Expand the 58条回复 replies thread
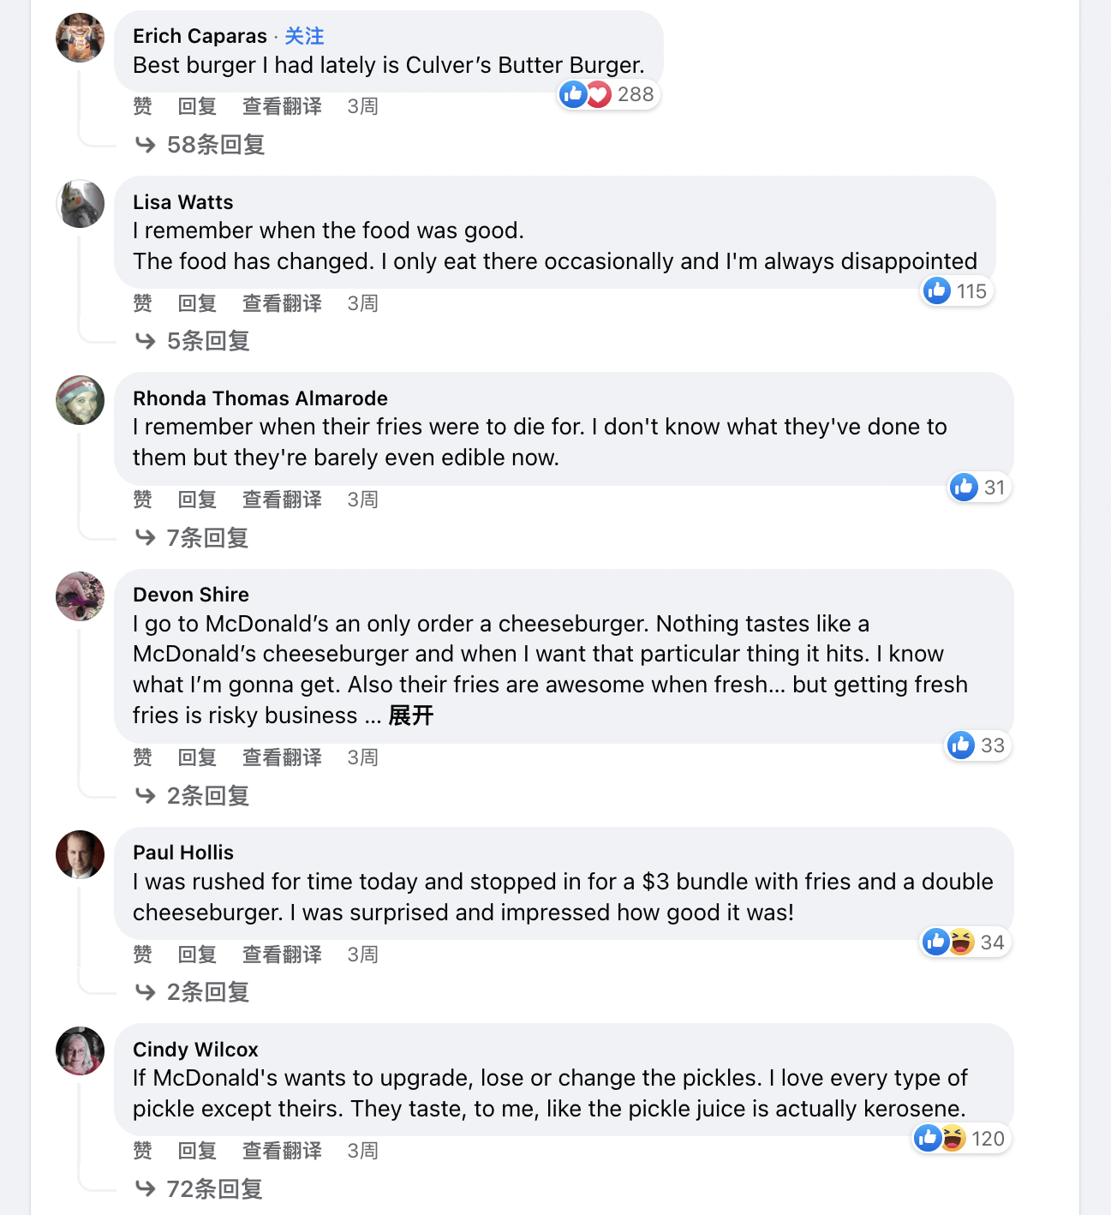The height and width of the screenshot is (1215, 1111). click(215, 145)
